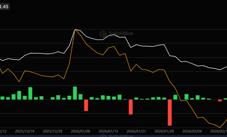227x137 pixels.
Task: Select the 2025/12/19 date label
Action: click(x=24, y=131)
